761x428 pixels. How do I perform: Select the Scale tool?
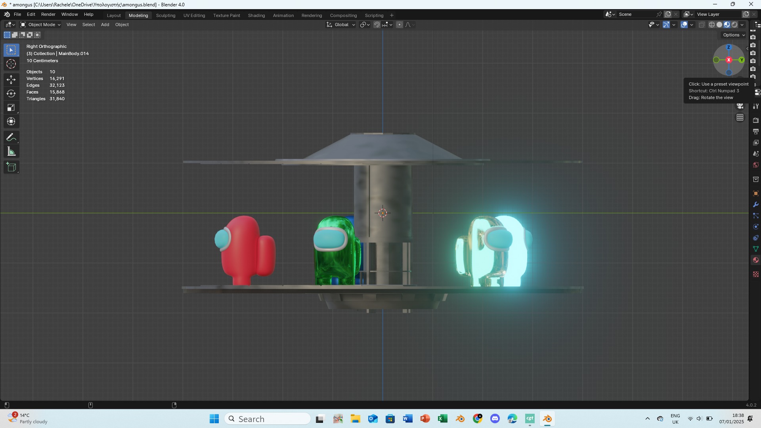pyautogui.click(x=11, y=108)
